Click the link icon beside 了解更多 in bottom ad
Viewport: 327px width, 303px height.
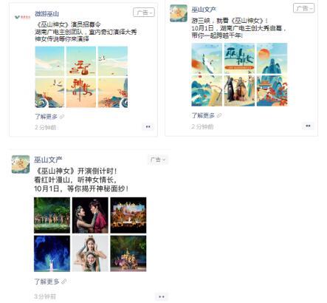pos(63,282)
